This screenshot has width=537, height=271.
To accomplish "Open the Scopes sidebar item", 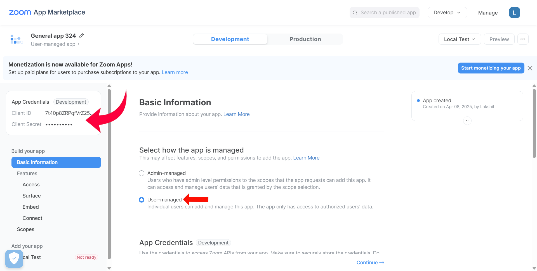I will point(26,229).
